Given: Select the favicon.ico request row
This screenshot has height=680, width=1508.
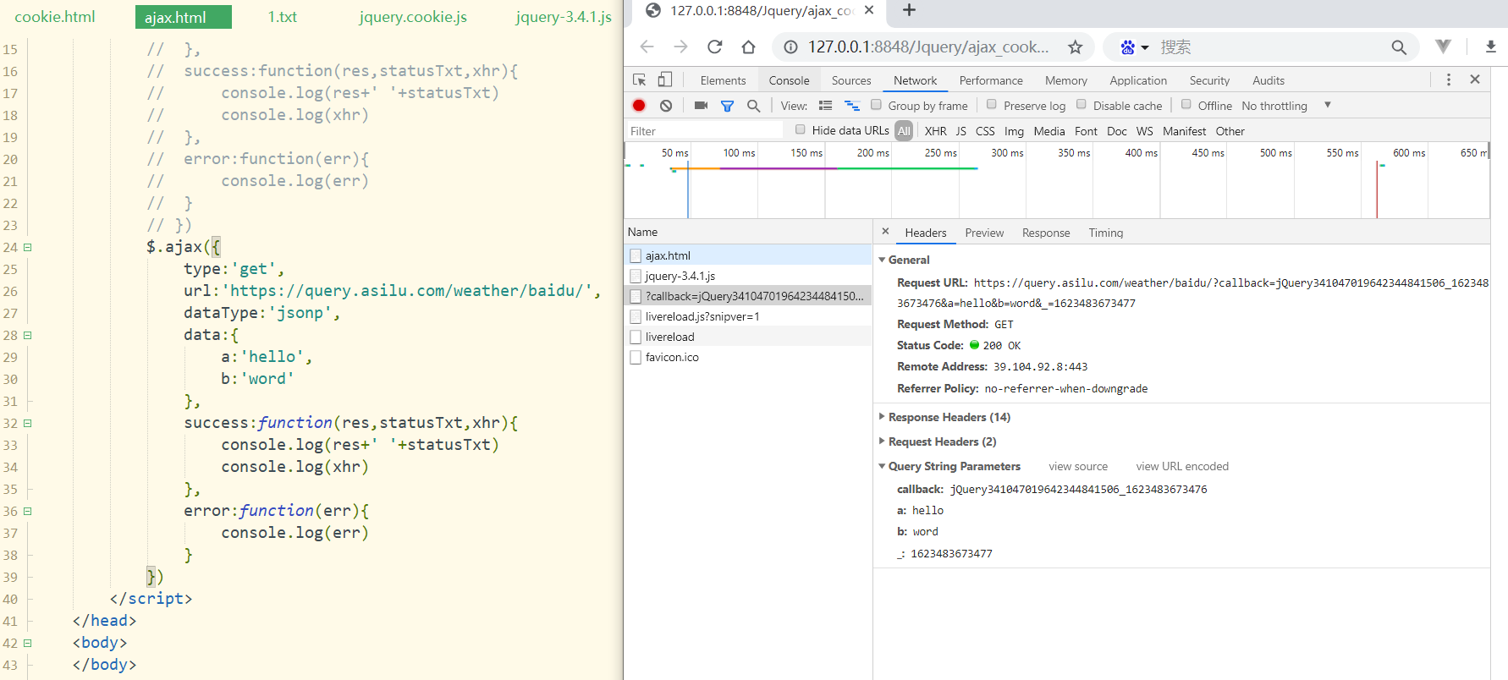Looking at the screenshot, I should [748, 357].
